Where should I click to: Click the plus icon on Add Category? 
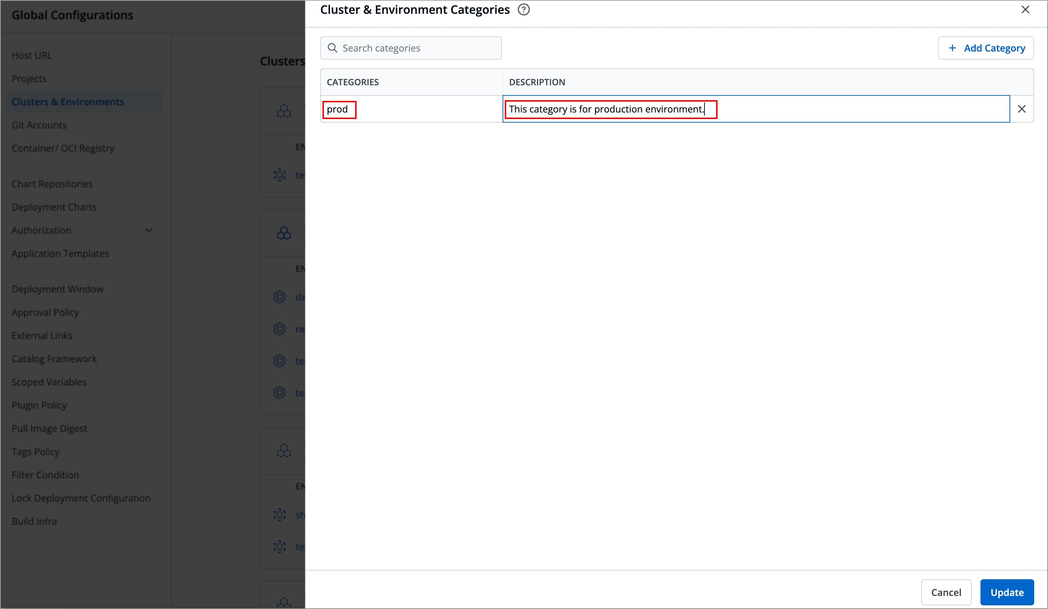pos(952,48)
